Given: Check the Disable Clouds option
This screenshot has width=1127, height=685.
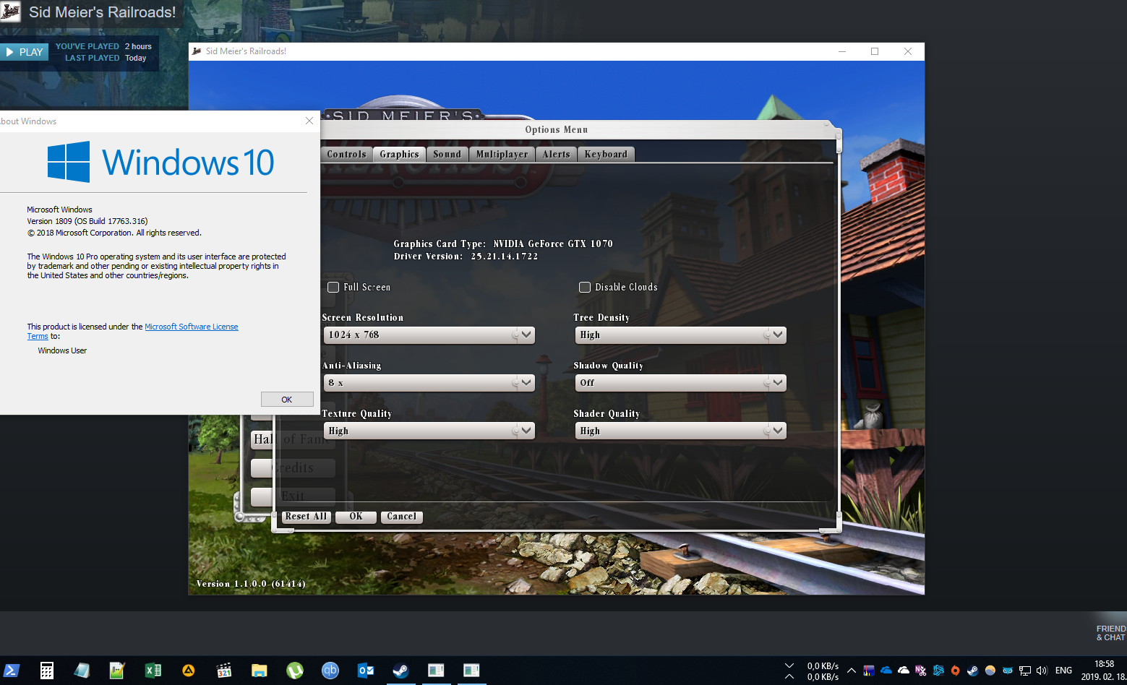Looking at the screenshot, I should tap(585, 288).
